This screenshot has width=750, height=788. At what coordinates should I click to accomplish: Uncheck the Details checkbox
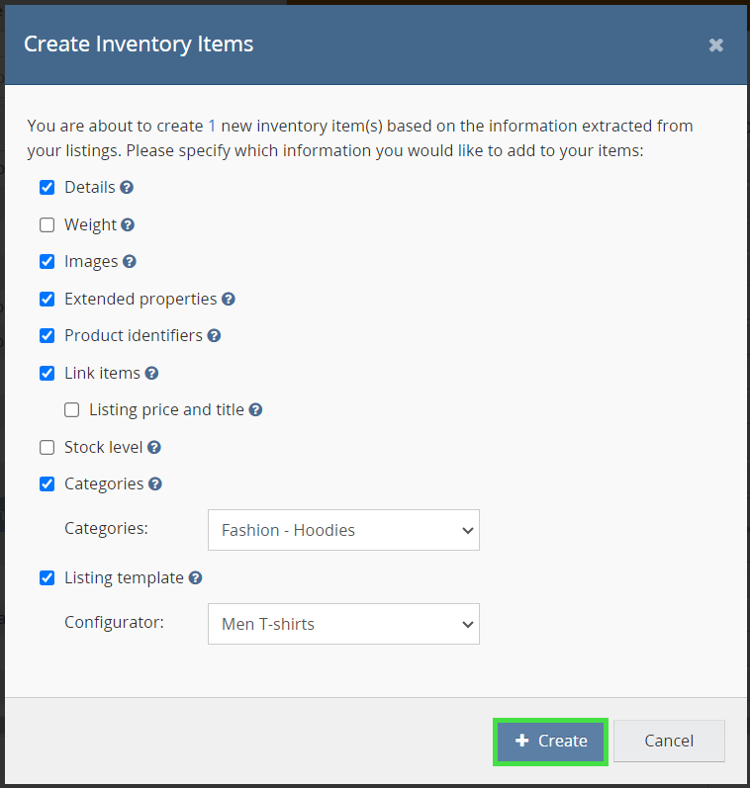pyautogui.click(x=47, y=188)
